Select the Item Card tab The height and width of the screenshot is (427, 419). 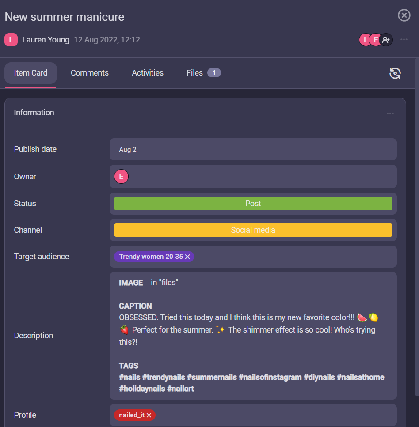tap(30, 73)
